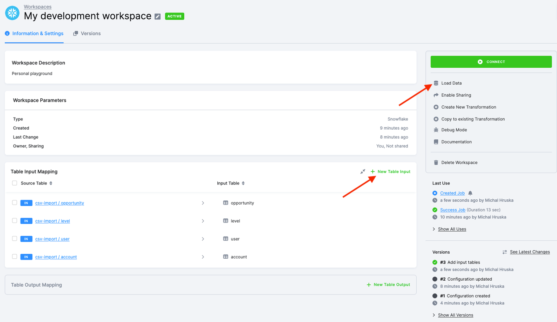Check the csv-import / user row checkbox
Screen dimensions: 557x322
coord(15,238)
